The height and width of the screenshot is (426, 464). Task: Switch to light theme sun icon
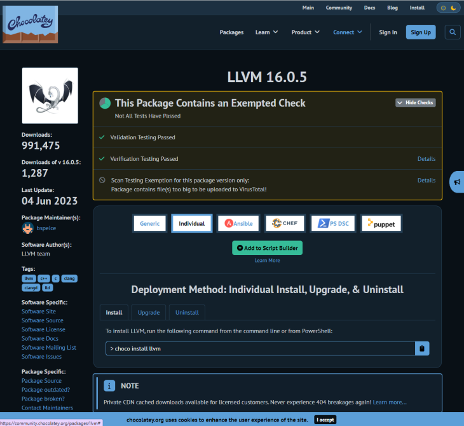443,8
